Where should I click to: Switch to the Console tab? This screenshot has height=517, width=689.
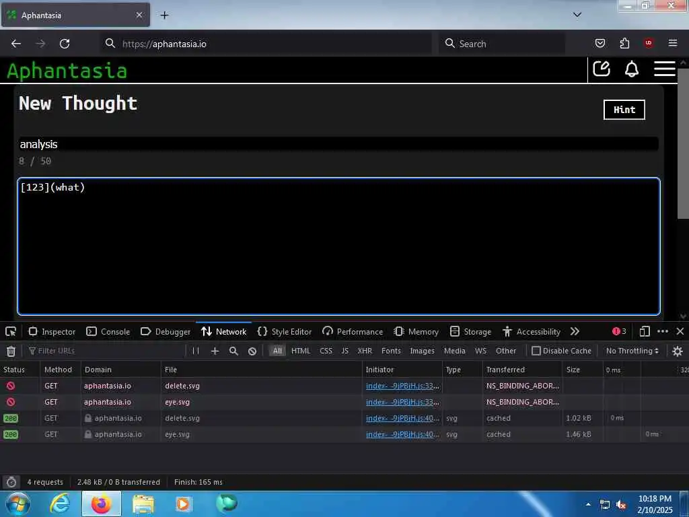(108, 332)
